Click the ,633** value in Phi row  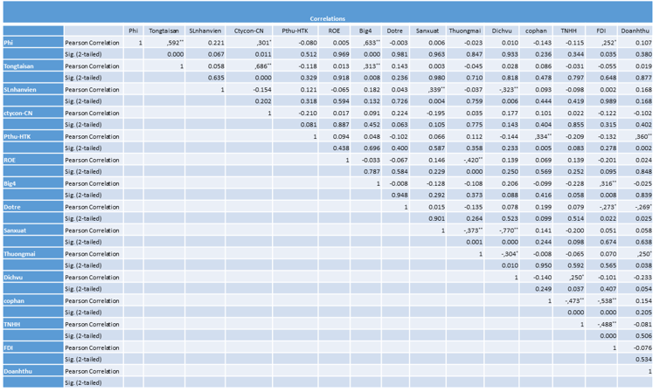point(369,43)
